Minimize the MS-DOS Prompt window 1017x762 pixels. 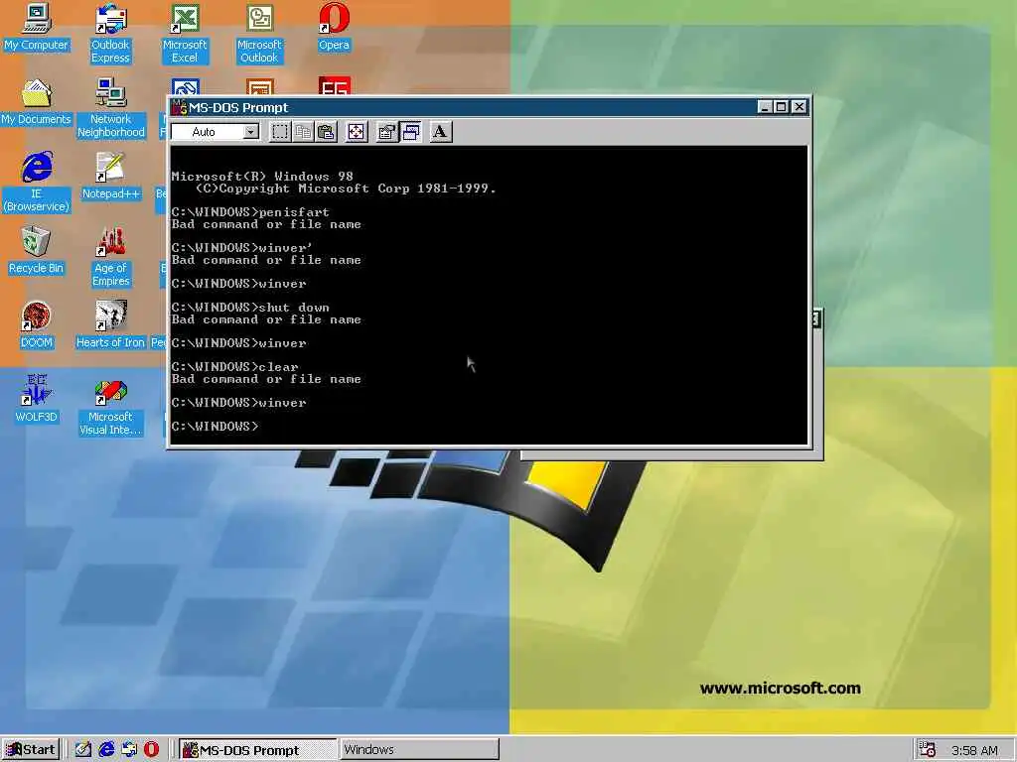(x=766, y=107)
